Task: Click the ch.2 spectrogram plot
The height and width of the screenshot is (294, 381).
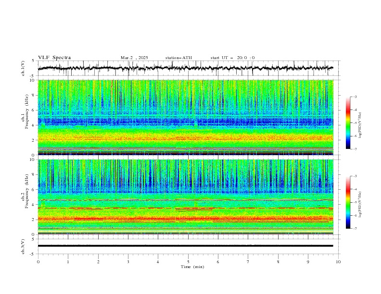Action: pos(186,197)
